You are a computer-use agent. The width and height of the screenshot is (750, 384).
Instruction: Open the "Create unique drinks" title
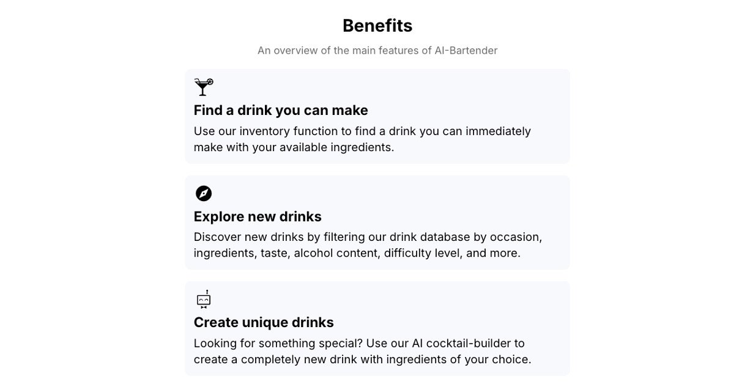pyautogui.click(x=264, y=322)
